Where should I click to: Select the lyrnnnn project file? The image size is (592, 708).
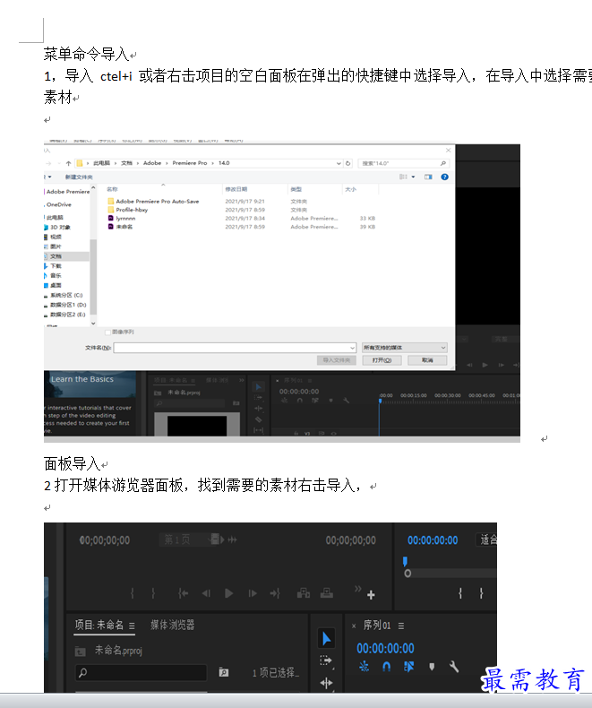click(x=125, y=218)
